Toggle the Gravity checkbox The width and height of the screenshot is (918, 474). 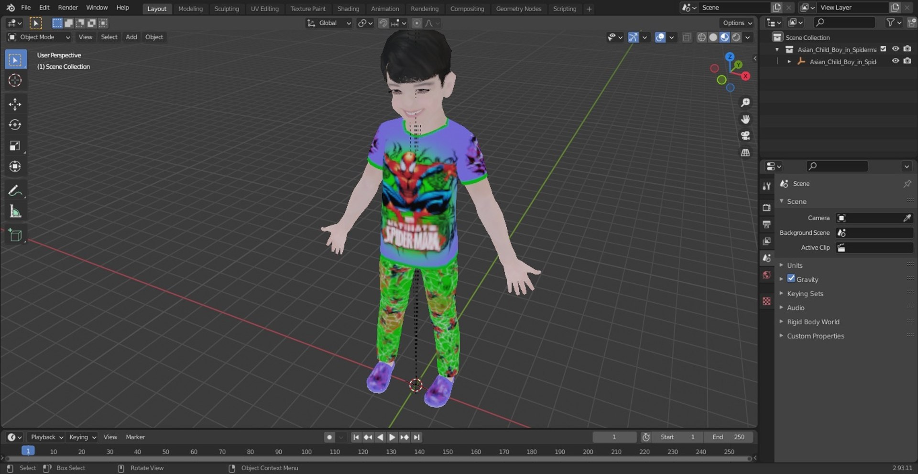[791, 278]
